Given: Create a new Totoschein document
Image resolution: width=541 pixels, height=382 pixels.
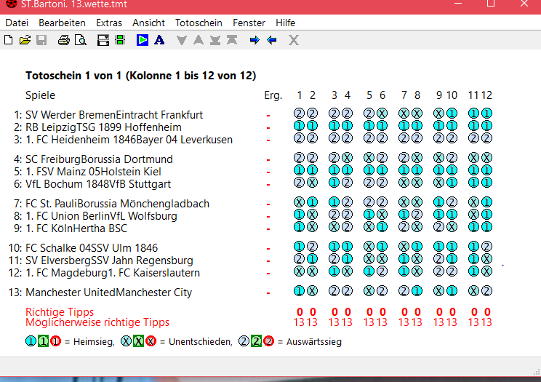Looking at the screenshot, I should click(9, 40).
